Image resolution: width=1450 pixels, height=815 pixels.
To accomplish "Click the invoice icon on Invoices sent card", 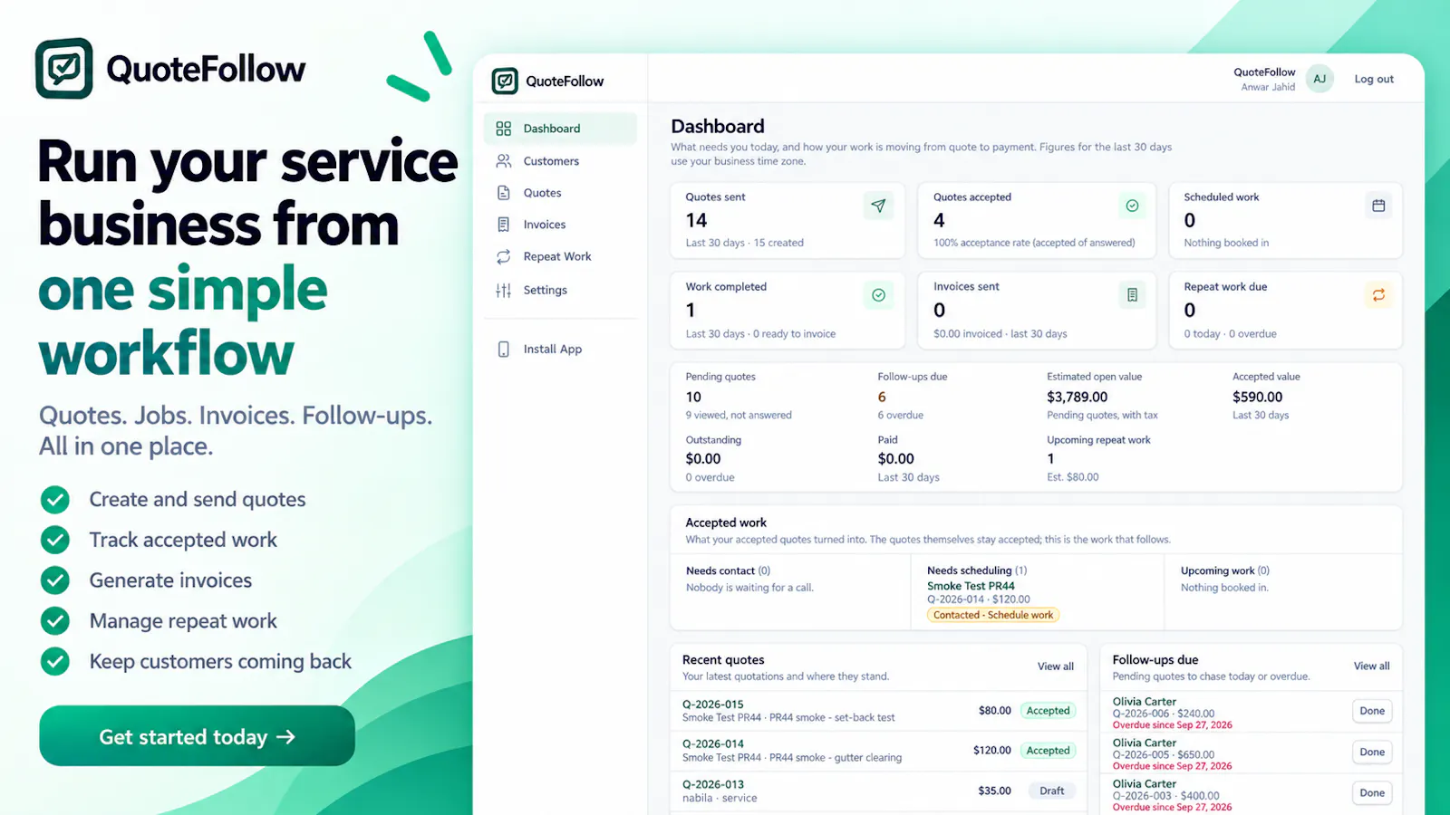I will [1132, 295].
